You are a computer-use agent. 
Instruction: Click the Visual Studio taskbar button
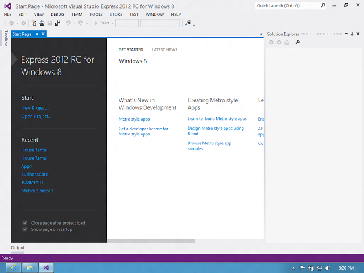[x=46, y=268]
